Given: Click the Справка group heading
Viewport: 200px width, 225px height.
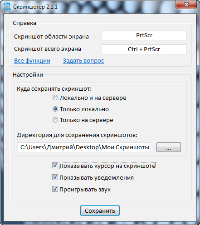Looking at the screenshot, I should click(24, 23).
